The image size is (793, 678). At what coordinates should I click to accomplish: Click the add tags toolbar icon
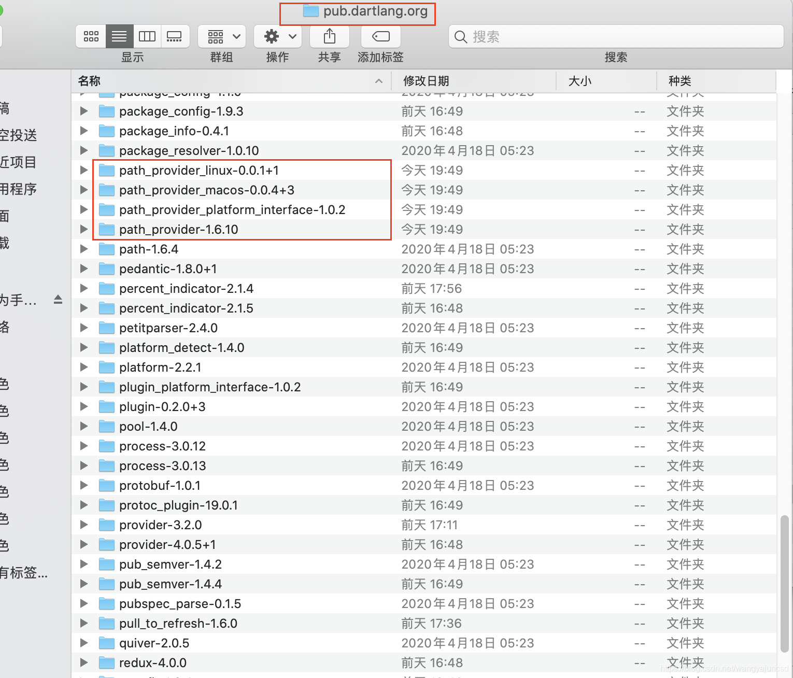click(x=380, y=36)
